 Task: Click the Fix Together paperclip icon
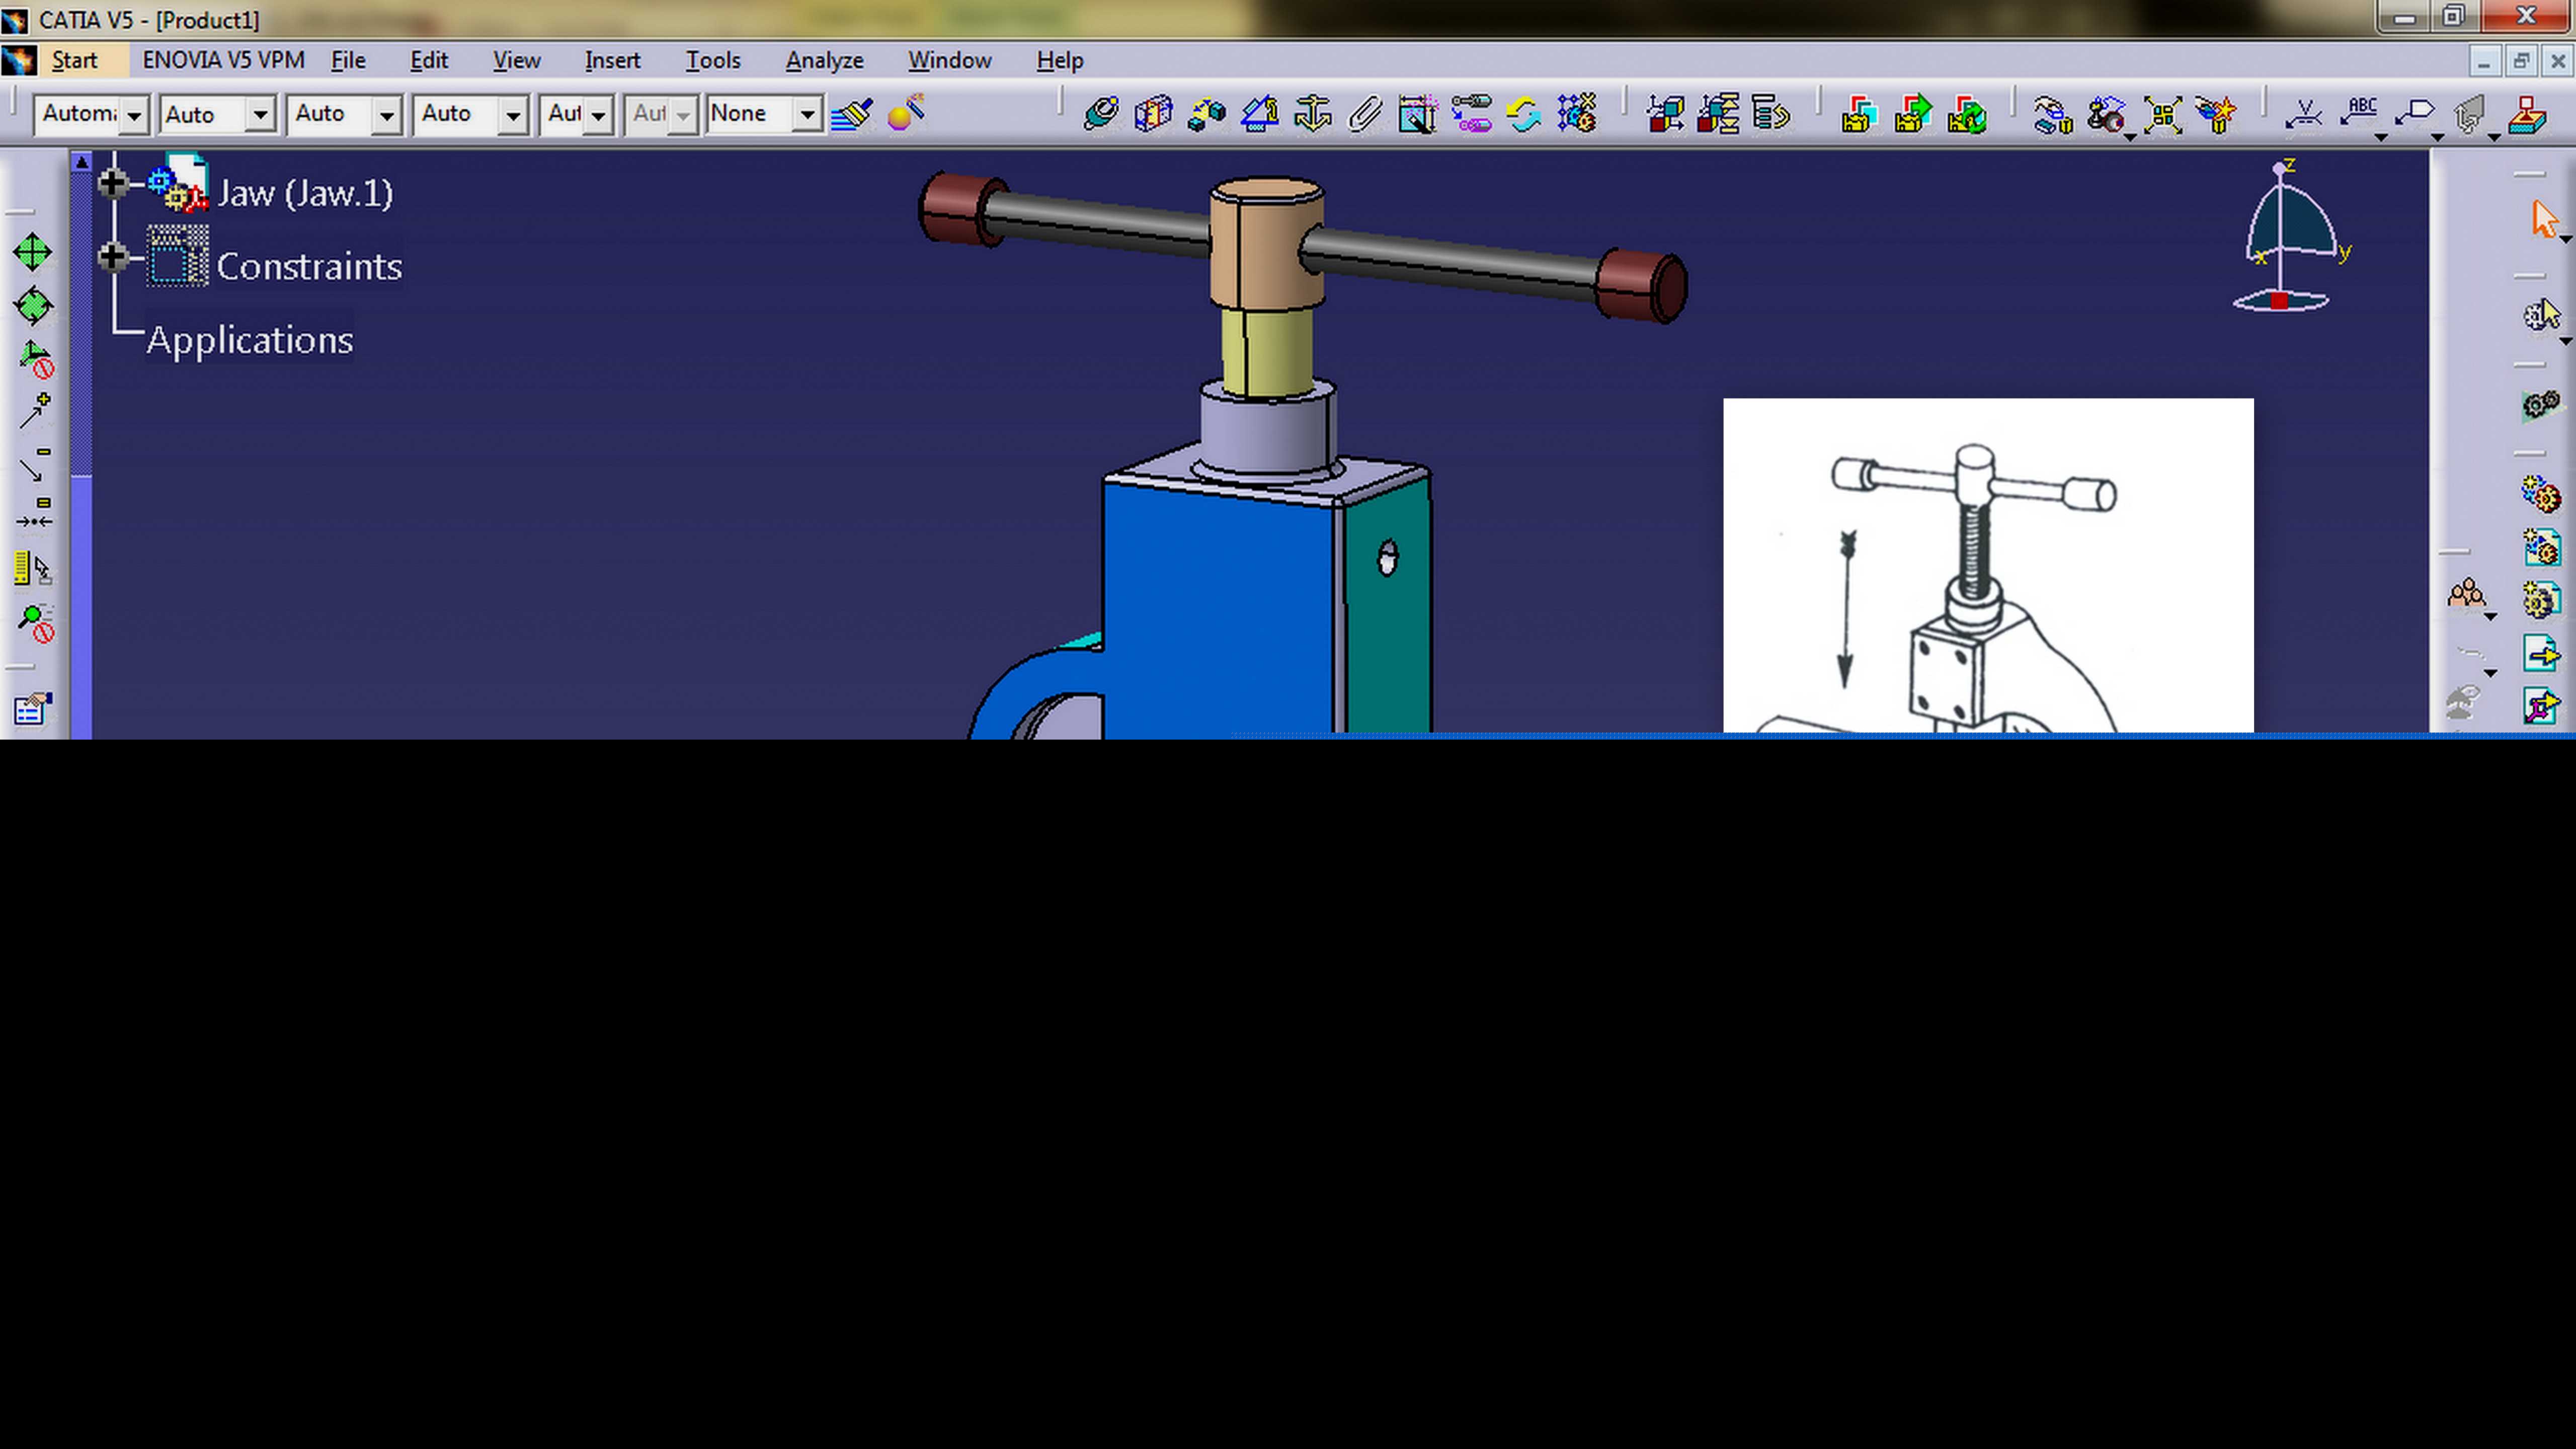click(1365, 114)
